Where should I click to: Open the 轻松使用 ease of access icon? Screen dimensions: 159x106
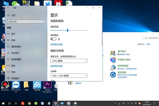pyautogui.click(x=113, y=74)
